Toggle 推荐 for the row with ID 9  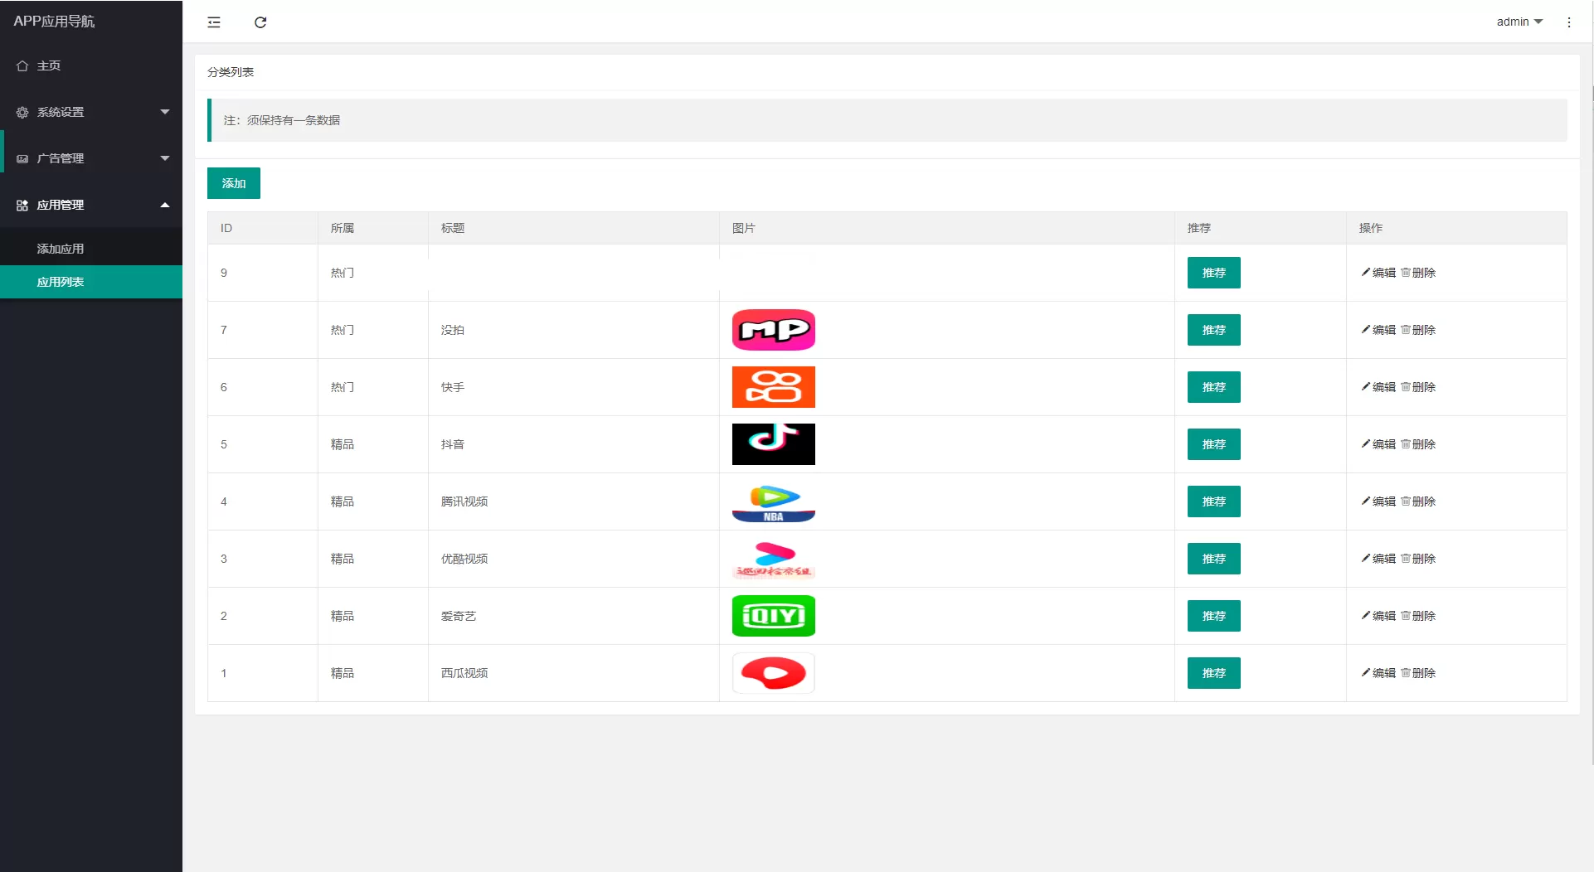[x=1213, y=273]
